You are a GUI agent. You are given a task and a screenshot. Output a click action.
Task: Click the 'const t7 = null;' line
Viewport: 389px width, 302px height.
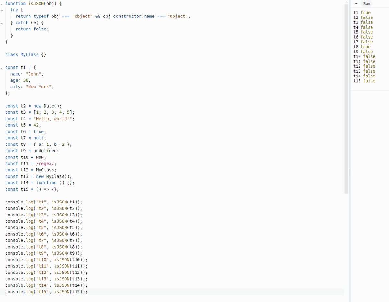point(26,138)
